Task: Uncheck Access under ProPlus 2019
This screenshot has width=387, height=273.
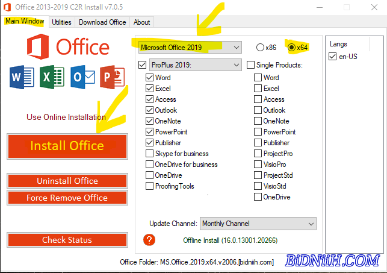Action: 150,99
